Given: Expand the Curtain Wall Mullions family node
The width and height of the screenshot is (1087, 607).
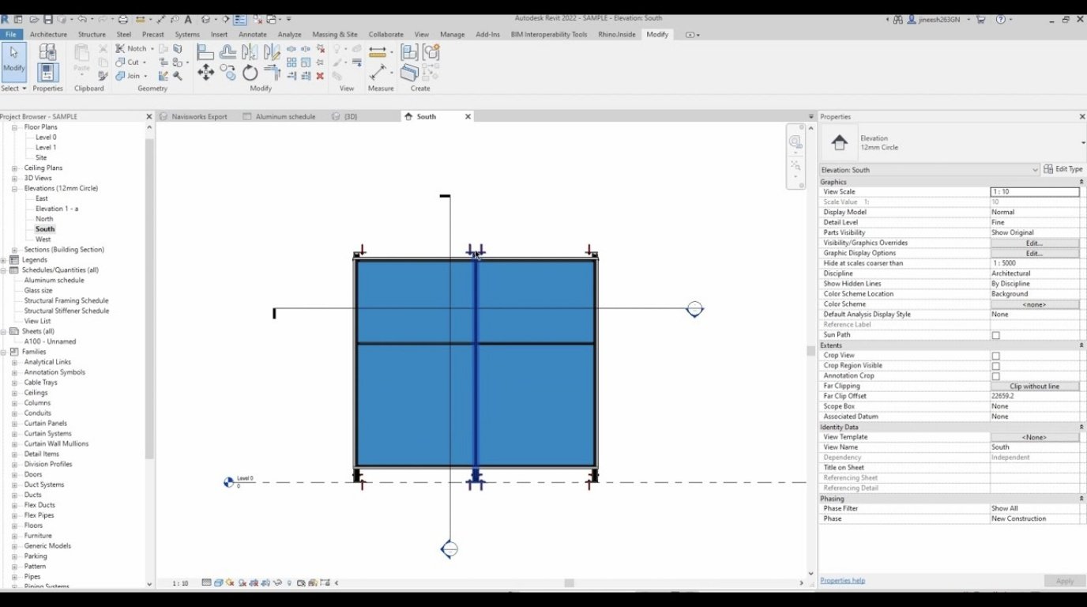Looking at the screenshot, I should 14,444.
